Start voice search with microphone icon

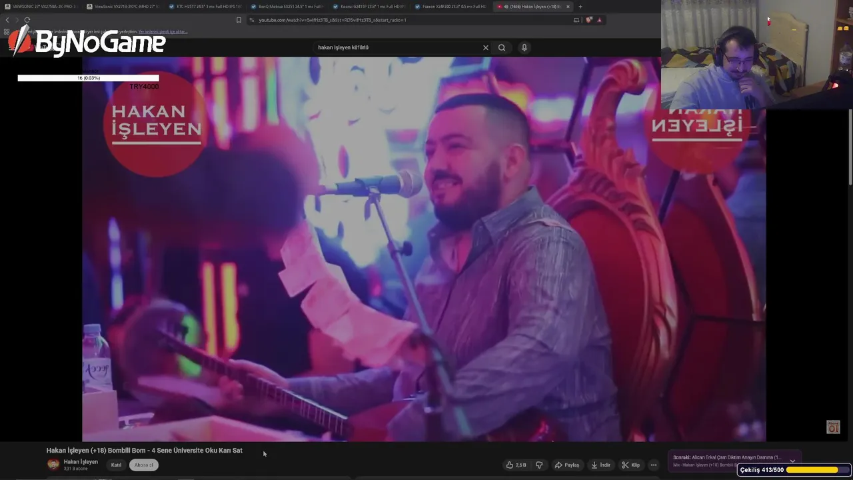[x=524, y=47]
